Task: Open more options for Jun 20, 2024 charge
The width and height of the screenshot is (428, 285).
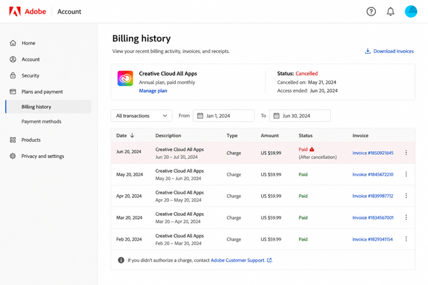Action: point(406,153)
